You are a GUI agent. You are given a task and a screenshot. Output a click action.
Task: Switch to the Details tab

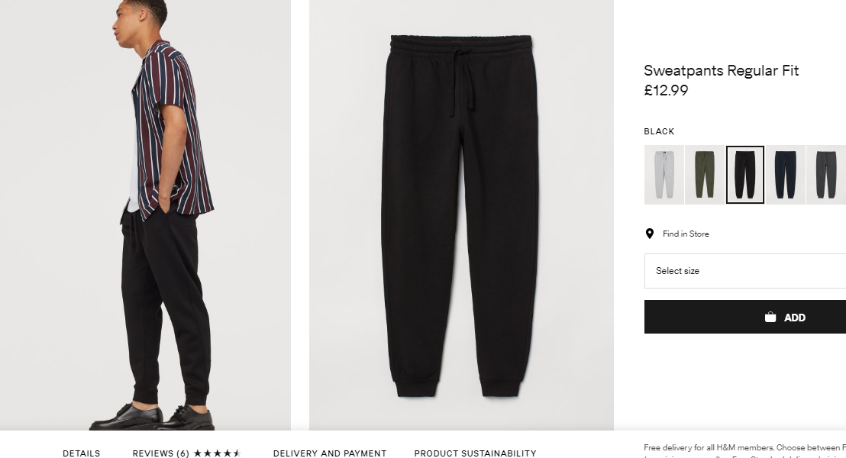point(82,453)
